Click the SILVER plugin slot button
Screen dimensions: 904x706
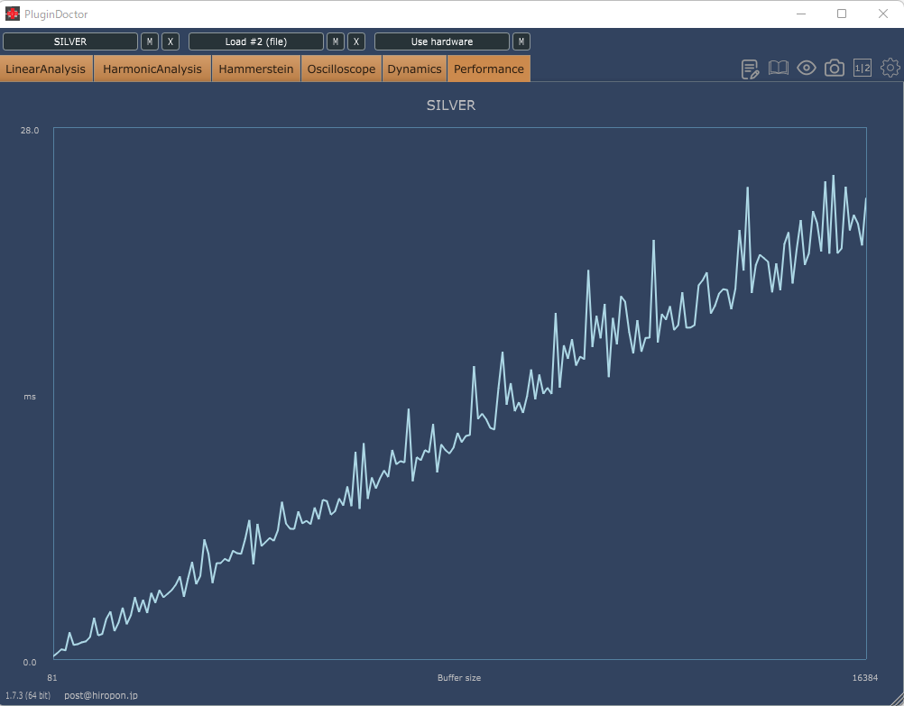[70, 41]
